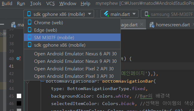The image size is (194, 111).
Task: Close the tab ending in age.dart
Action: pos(142,24)
